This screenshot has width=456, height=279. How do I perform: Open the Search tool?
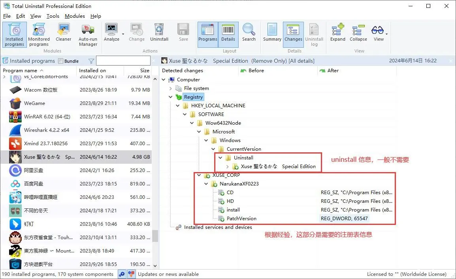pyautogui.click(x=249, y=32)
